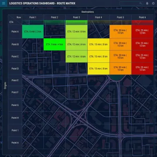Open the hamburger menu

tap(3, 3)
